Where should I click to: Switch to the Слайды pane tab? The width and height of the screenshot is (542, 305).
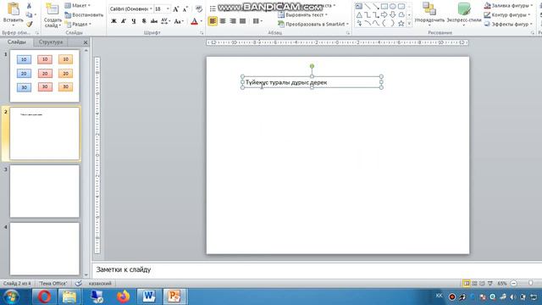point(17,42)
